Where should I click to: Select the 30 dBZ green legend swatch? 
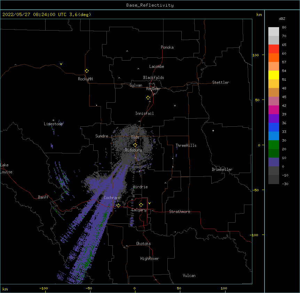point(274,145)
